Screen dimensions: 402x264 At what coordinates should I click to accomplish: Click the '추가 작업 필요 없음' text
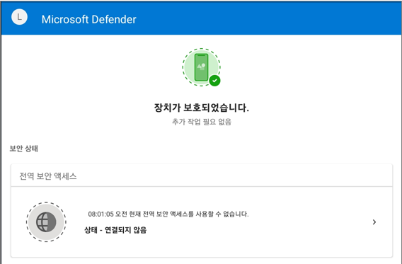(202, 122)
